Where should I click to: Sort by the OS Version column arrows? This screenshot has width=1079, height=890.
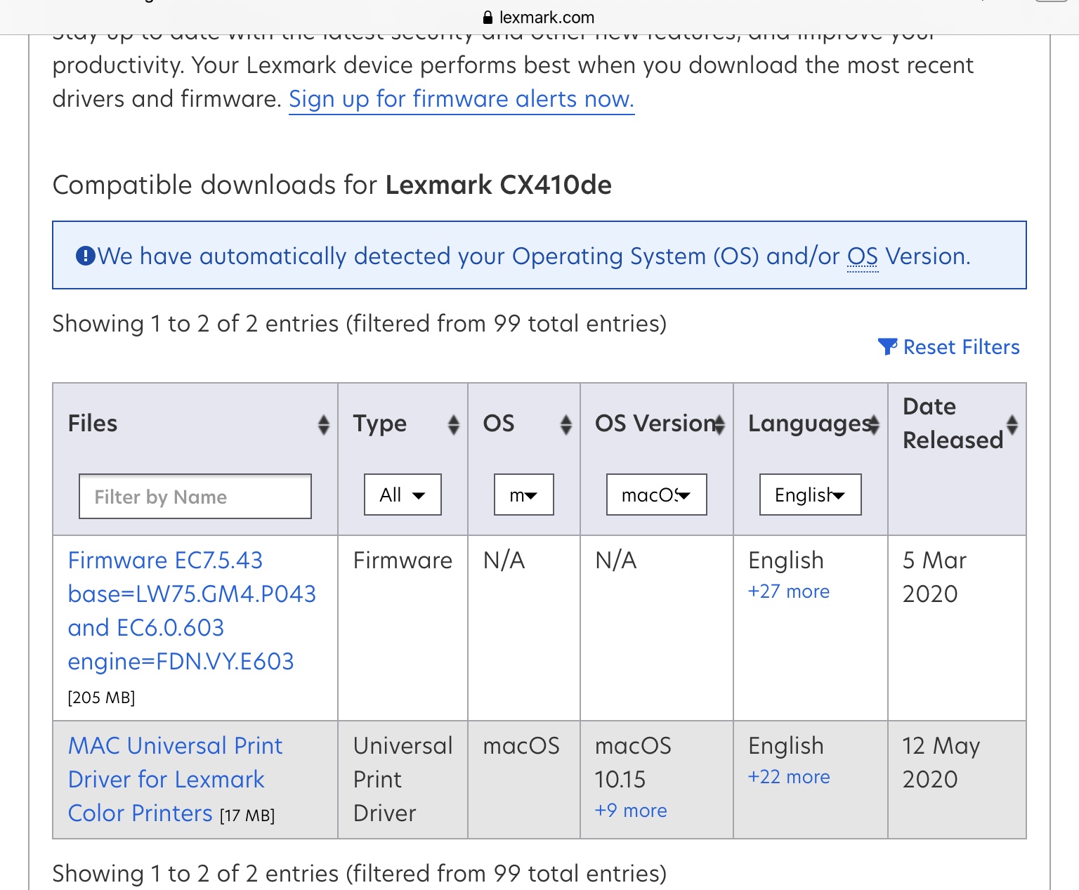(719, 424)
